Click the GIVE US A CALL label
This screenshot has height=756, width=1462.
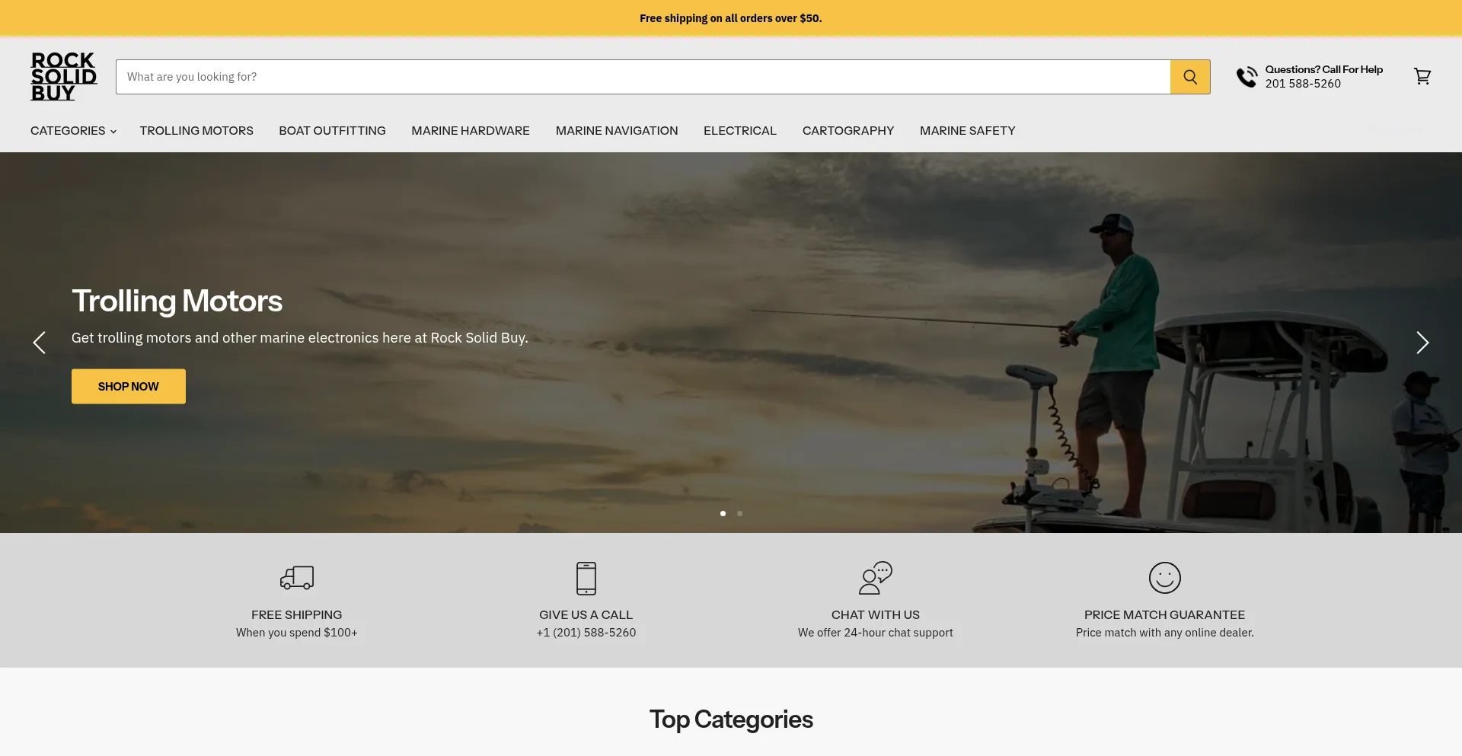pyautogui.click(x=586, y=615)
